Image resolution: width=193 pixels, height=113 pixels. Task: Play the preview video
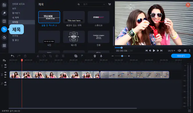[x=154, y=50]
